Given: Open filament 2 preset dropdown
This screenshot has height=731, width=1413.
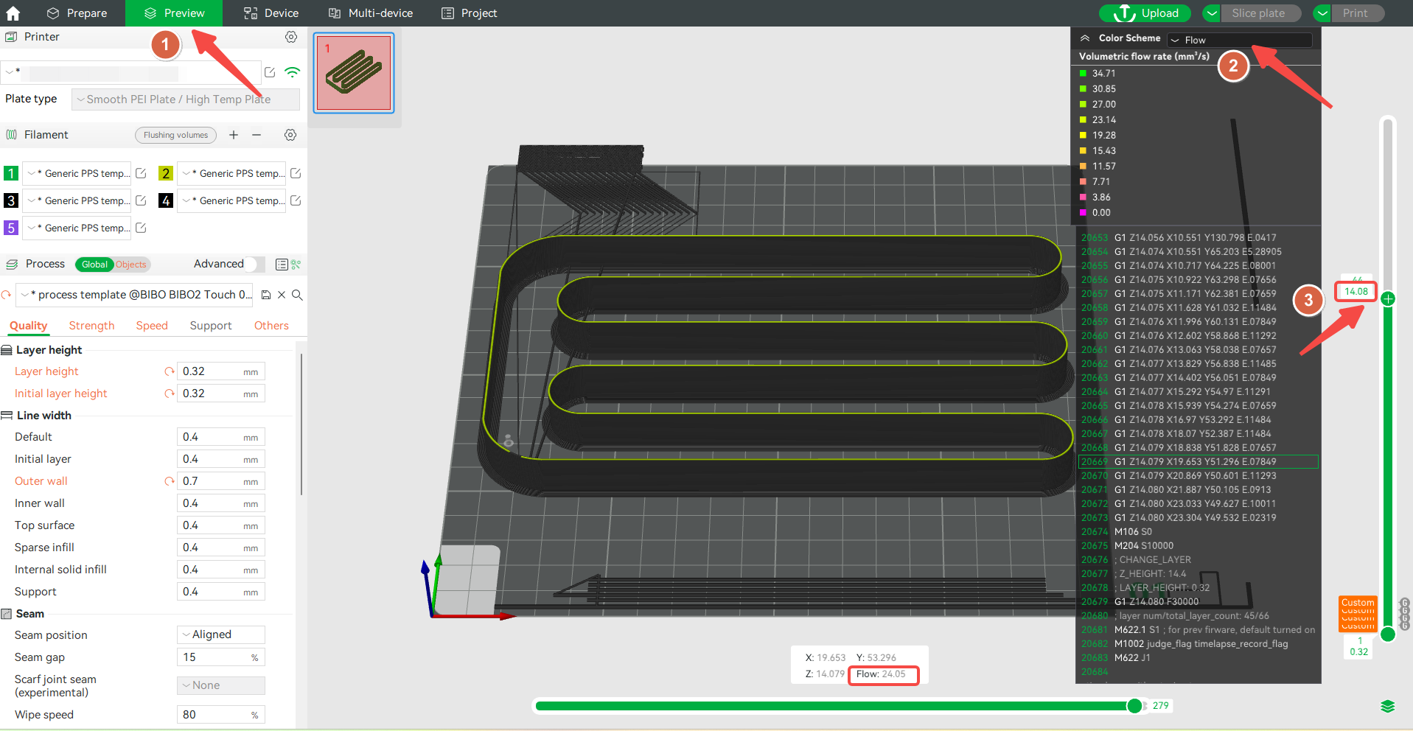Looking at the screenshot, I should pyautogui.click(x=231, y=173).
